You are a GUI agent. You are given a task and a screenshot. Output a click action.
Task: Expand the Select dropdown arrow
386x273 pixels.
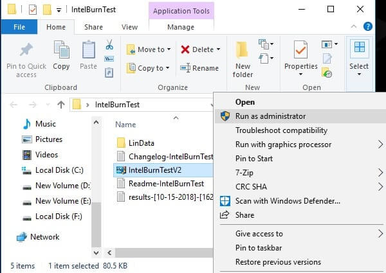[x=359, y=75]
